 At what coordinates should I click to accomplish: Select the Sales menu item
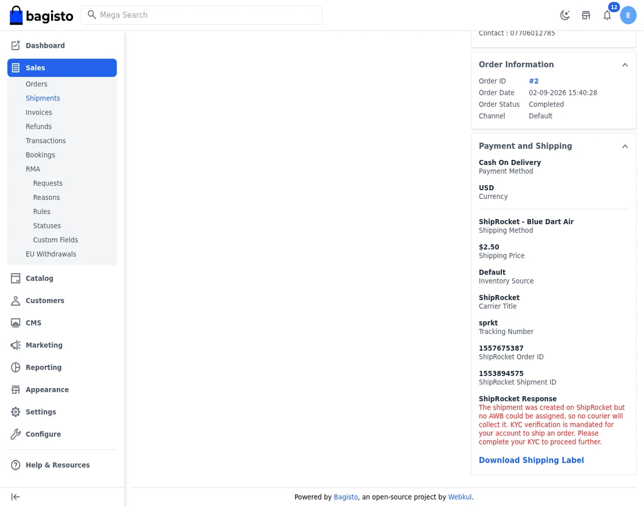tap(62, 68)
